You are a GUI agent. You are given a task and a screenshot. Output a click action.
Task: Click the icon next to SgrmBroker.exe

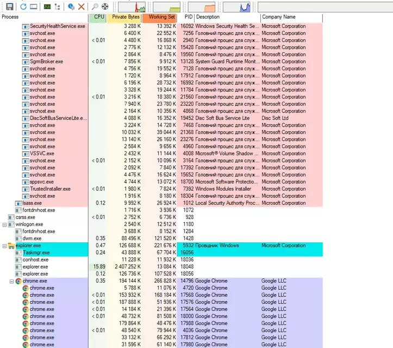coord(26,61)
